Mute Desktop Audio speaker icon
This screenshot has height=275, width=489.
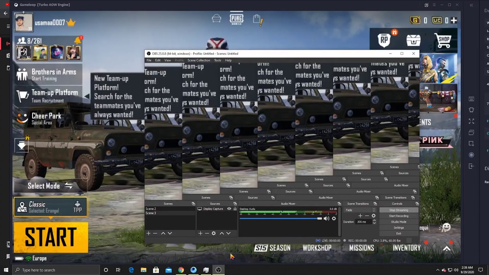click(x=326, y=218)
